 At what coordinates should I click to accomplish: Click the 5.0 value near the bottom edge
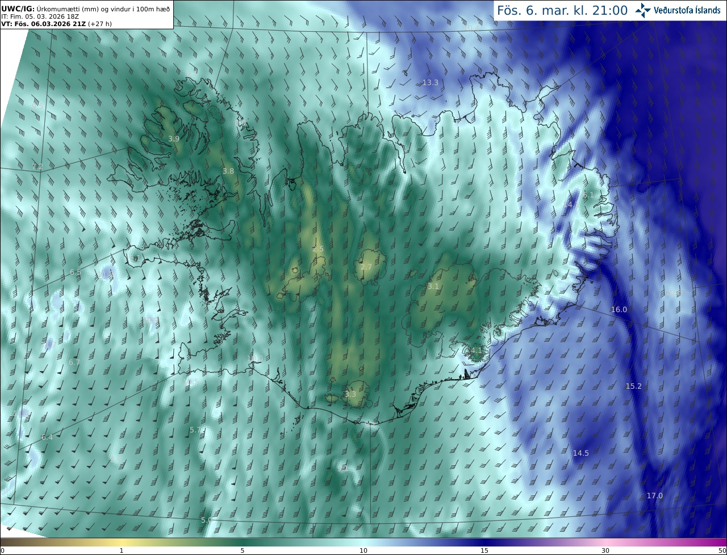point(207,520)
